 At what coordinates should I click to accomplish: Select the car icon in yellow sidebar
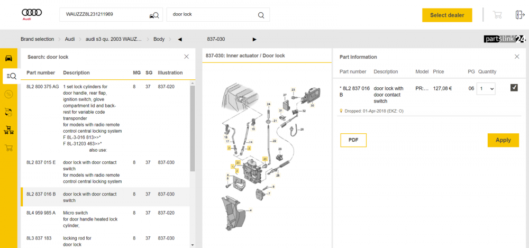click(x=9, y=58)
